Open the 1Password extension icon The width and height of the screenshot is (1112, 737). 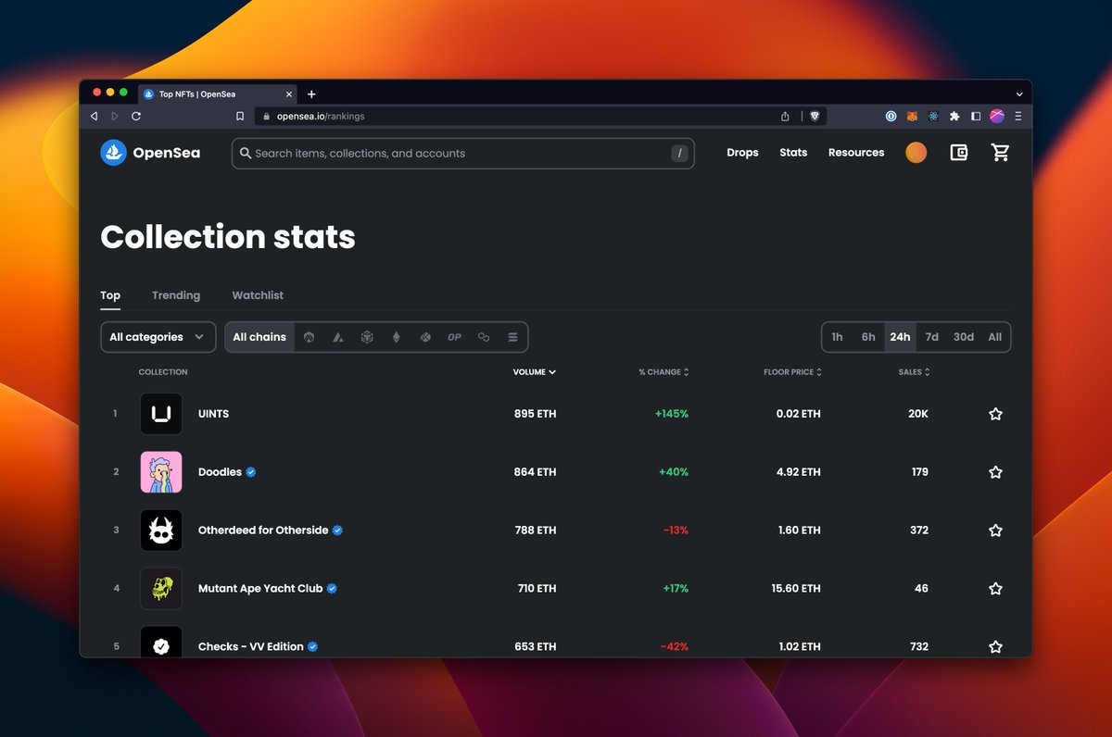click(x=891, y=117)
